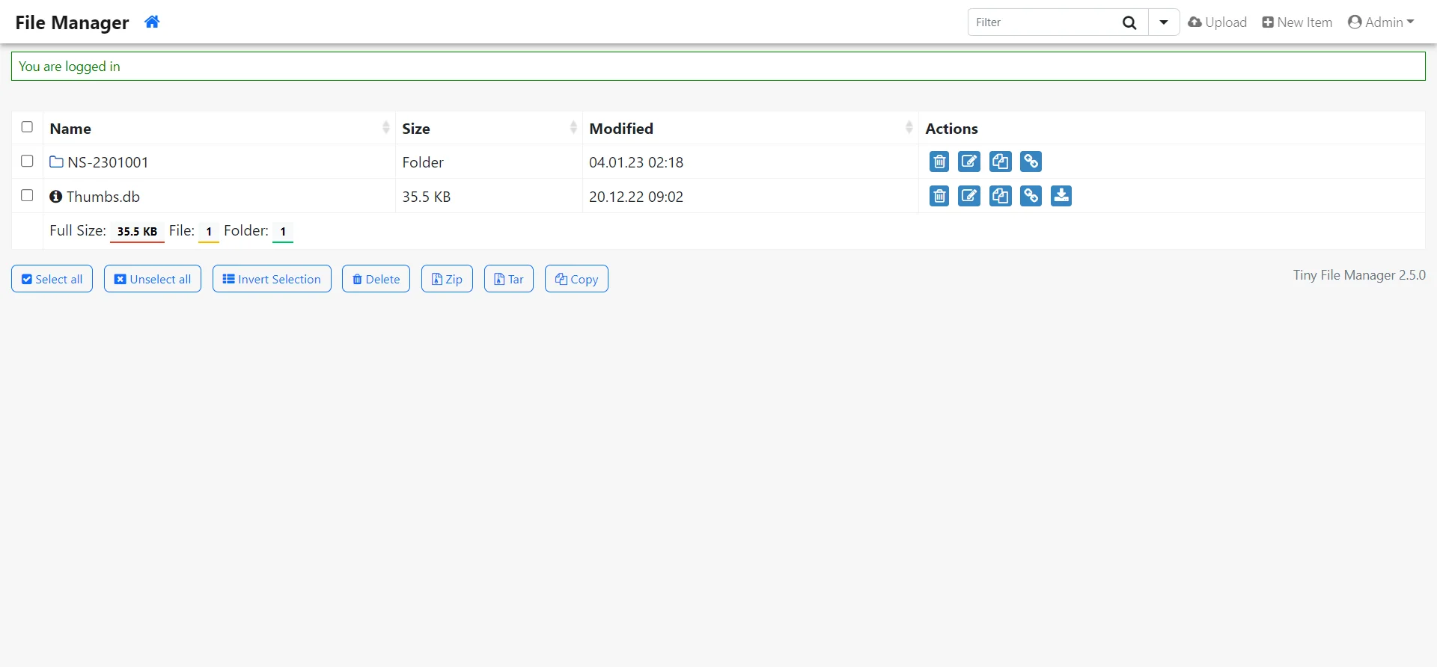Open the Admin user dropdown
Viewport: 1437px width, 667px height.
click(1381, 22)
